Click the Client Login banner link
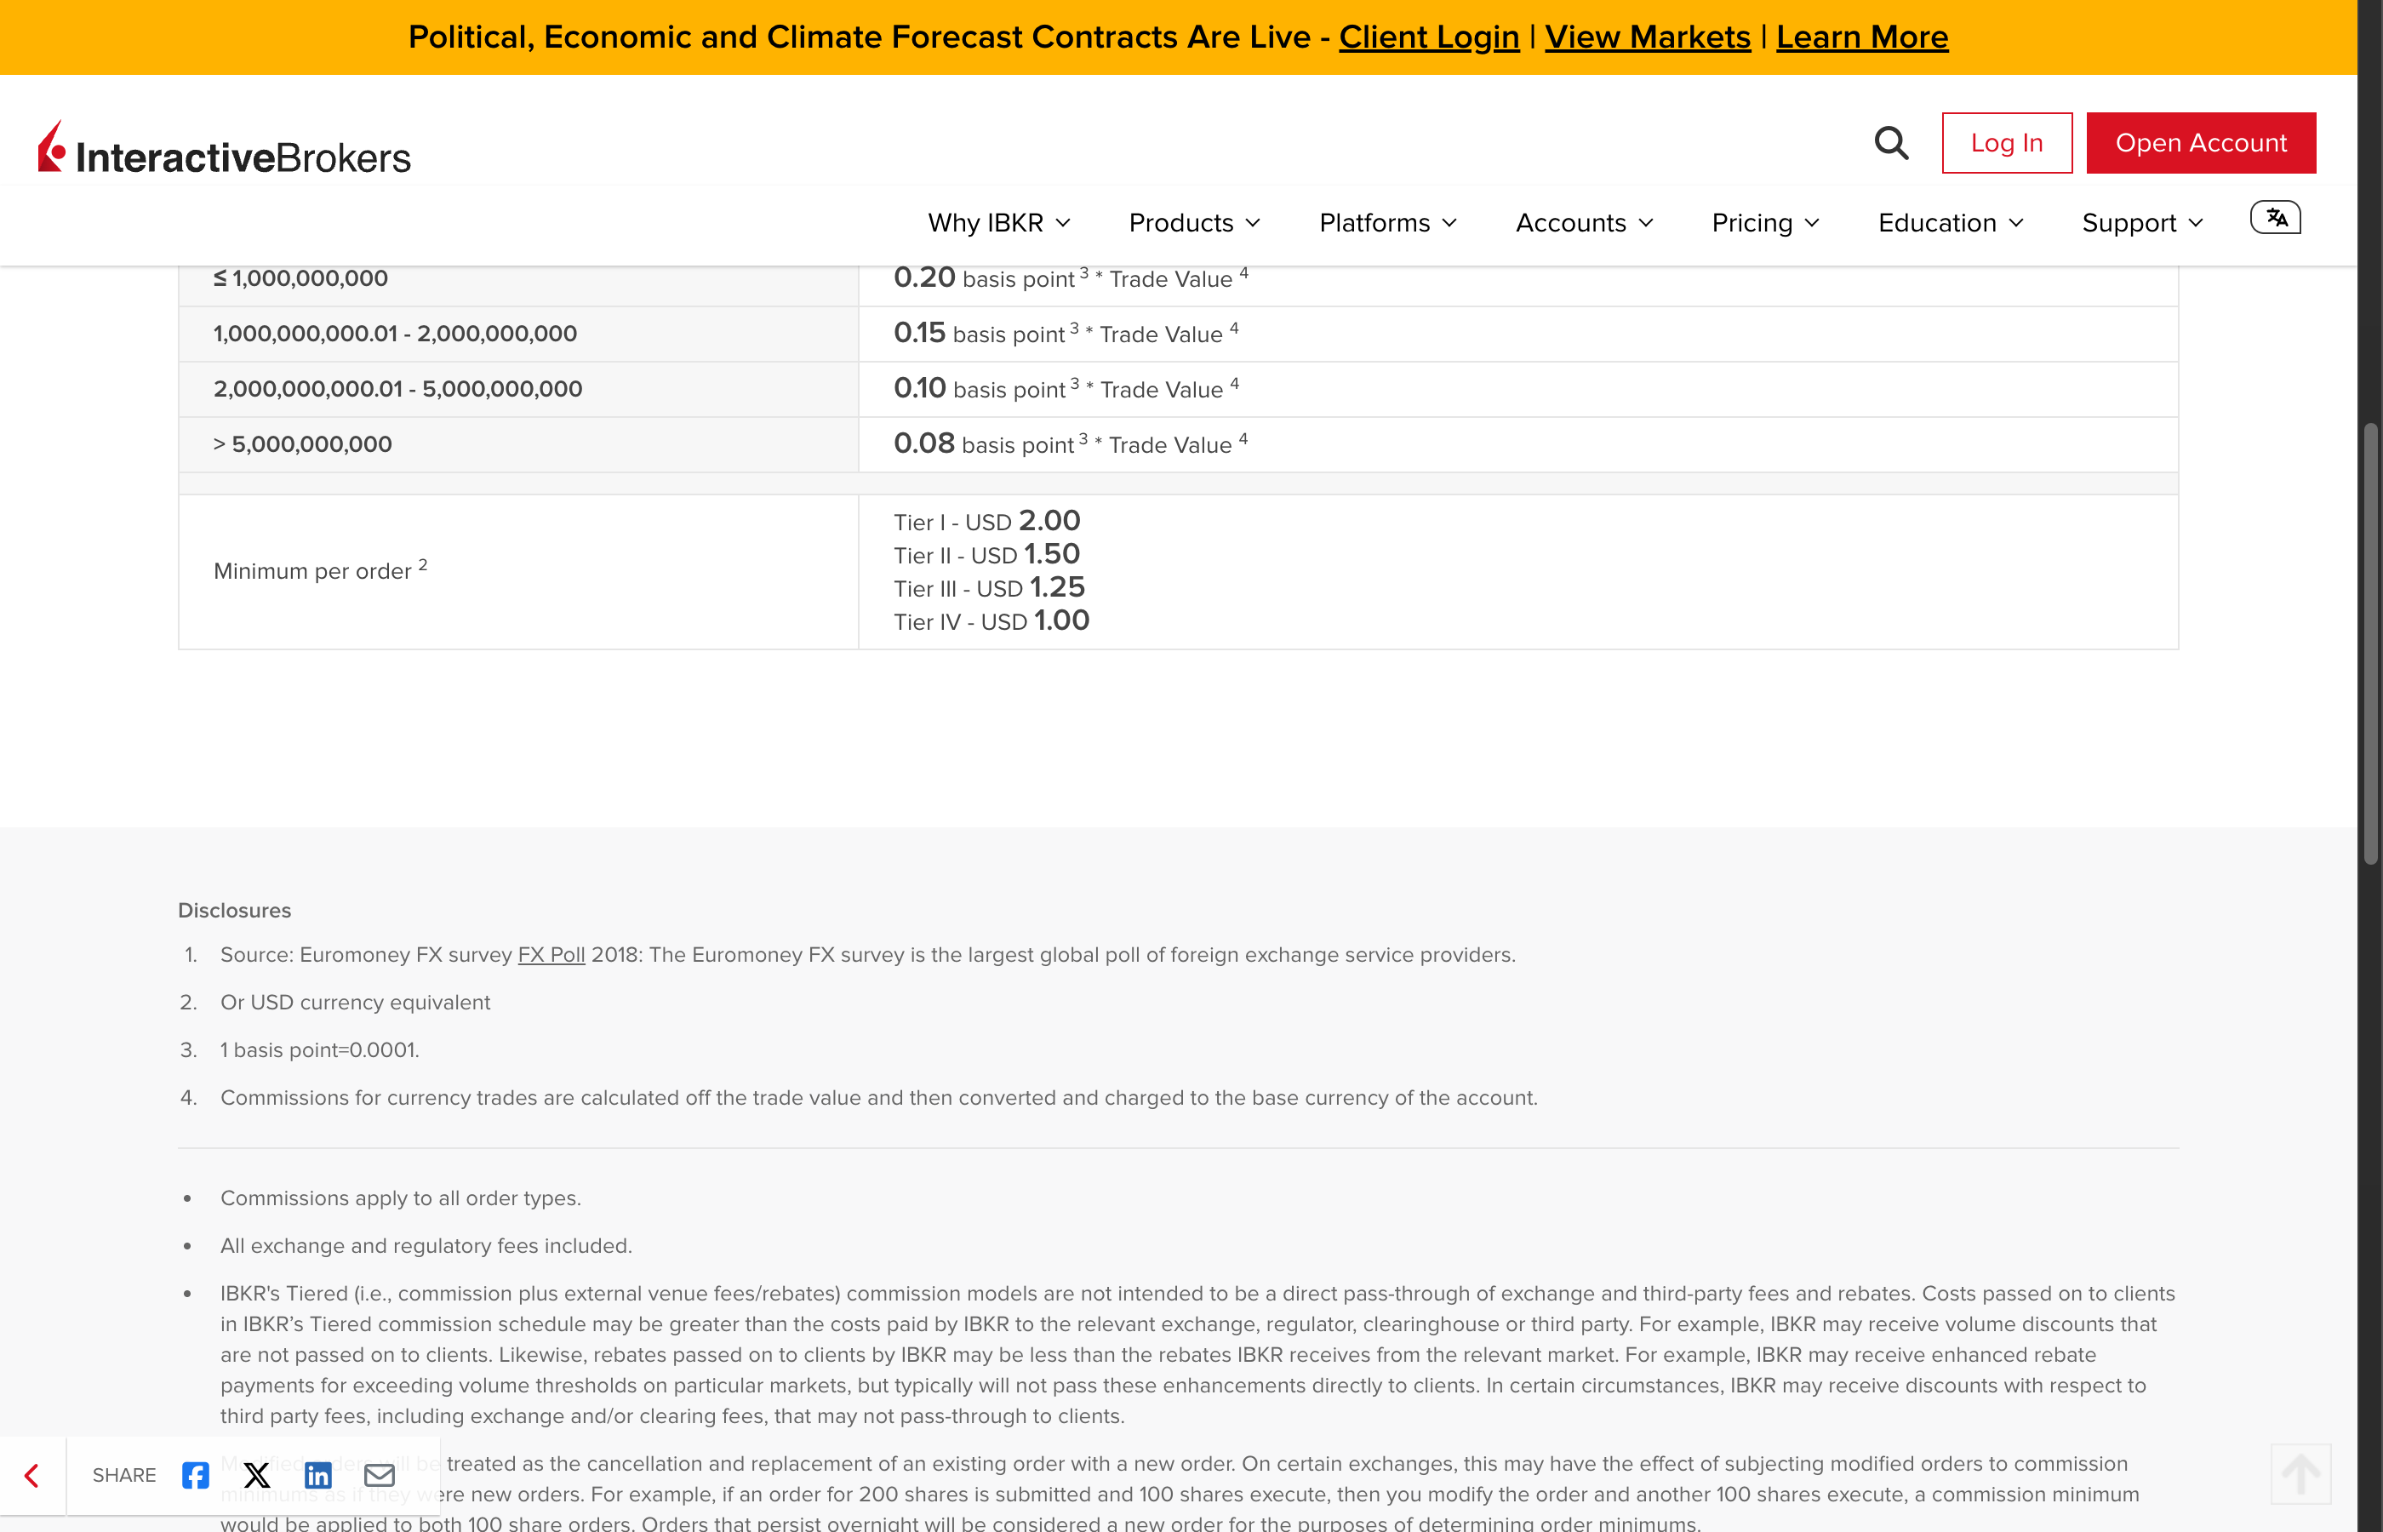The height and width of the screenshot is (1532, 2383). click(x=1429, y=37)
